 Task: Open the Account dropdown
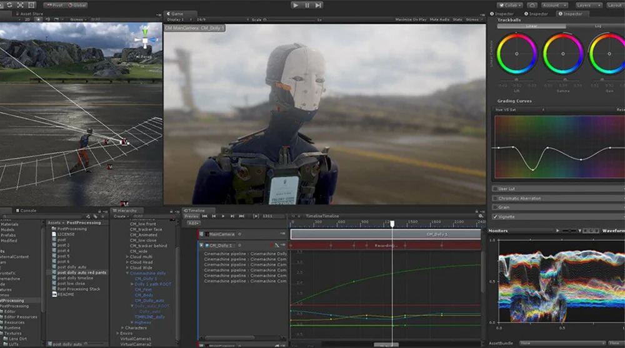[x=554, y=5]
